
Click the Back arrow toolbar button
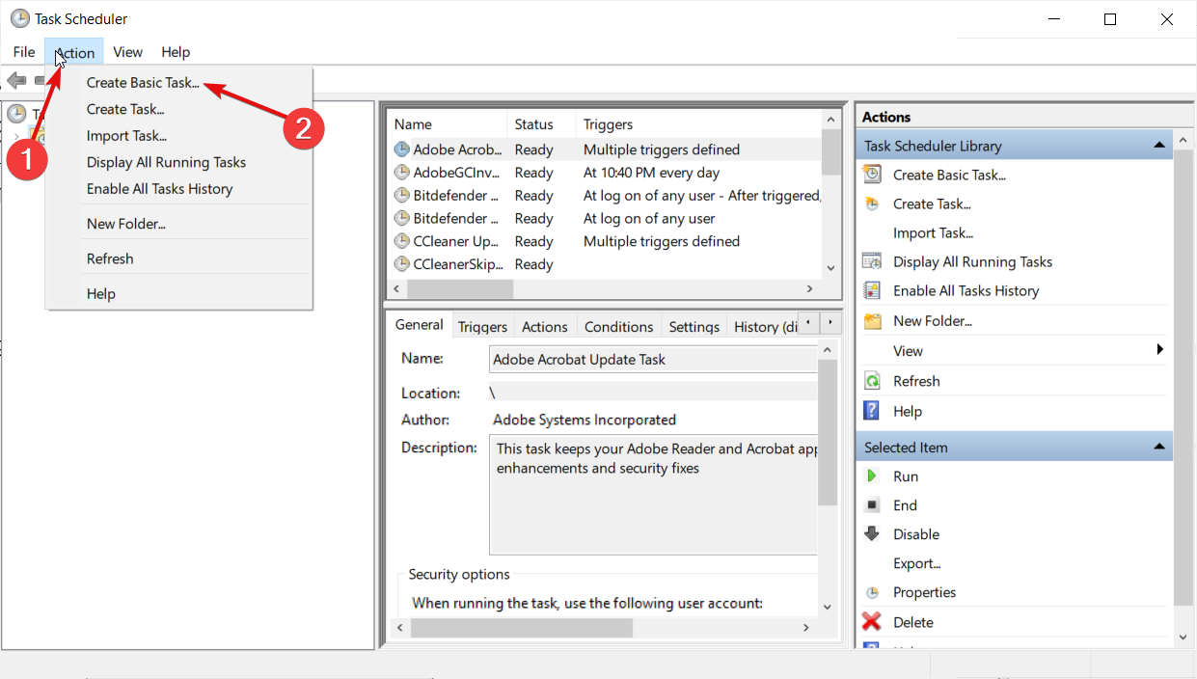click(16, 80)
